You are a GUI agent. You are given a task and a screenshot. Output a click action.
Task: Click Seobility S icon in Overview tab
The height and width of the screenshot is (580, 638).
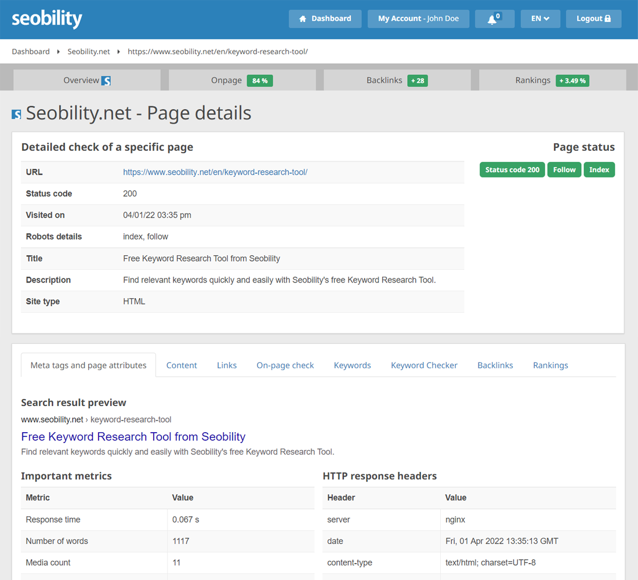point(106,81)
